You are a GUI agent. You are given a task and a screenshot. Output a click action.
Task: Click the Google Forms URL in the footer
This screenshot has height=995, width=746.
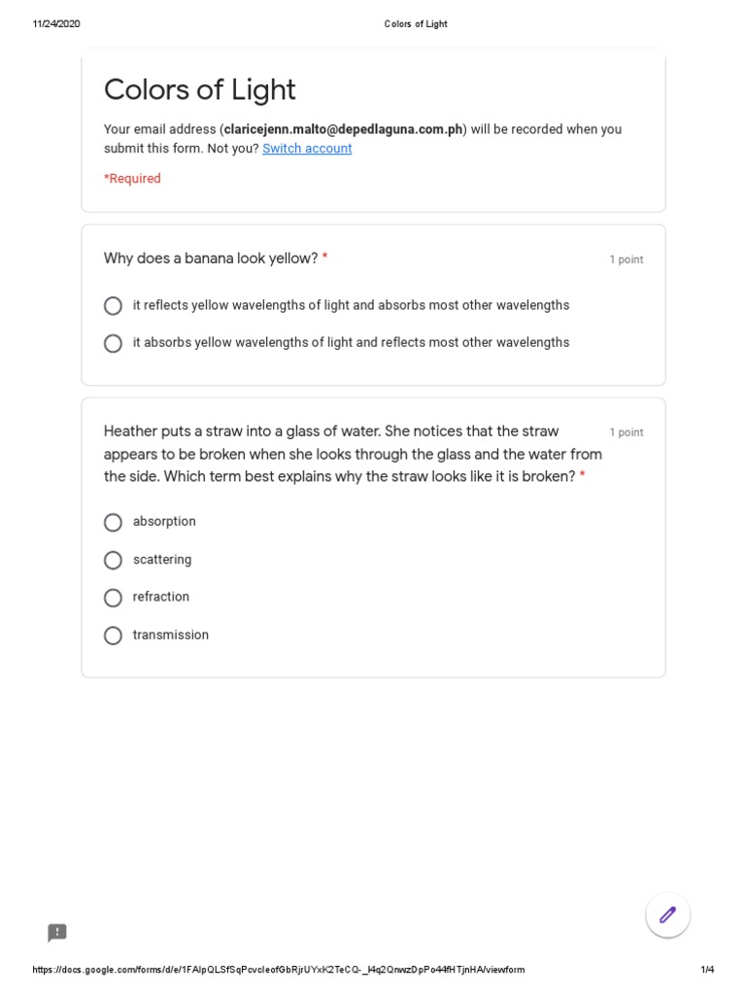[x=279, y=970]
